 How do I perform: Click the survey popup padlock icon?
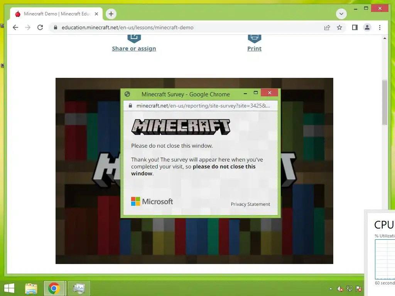coord(130,106)
